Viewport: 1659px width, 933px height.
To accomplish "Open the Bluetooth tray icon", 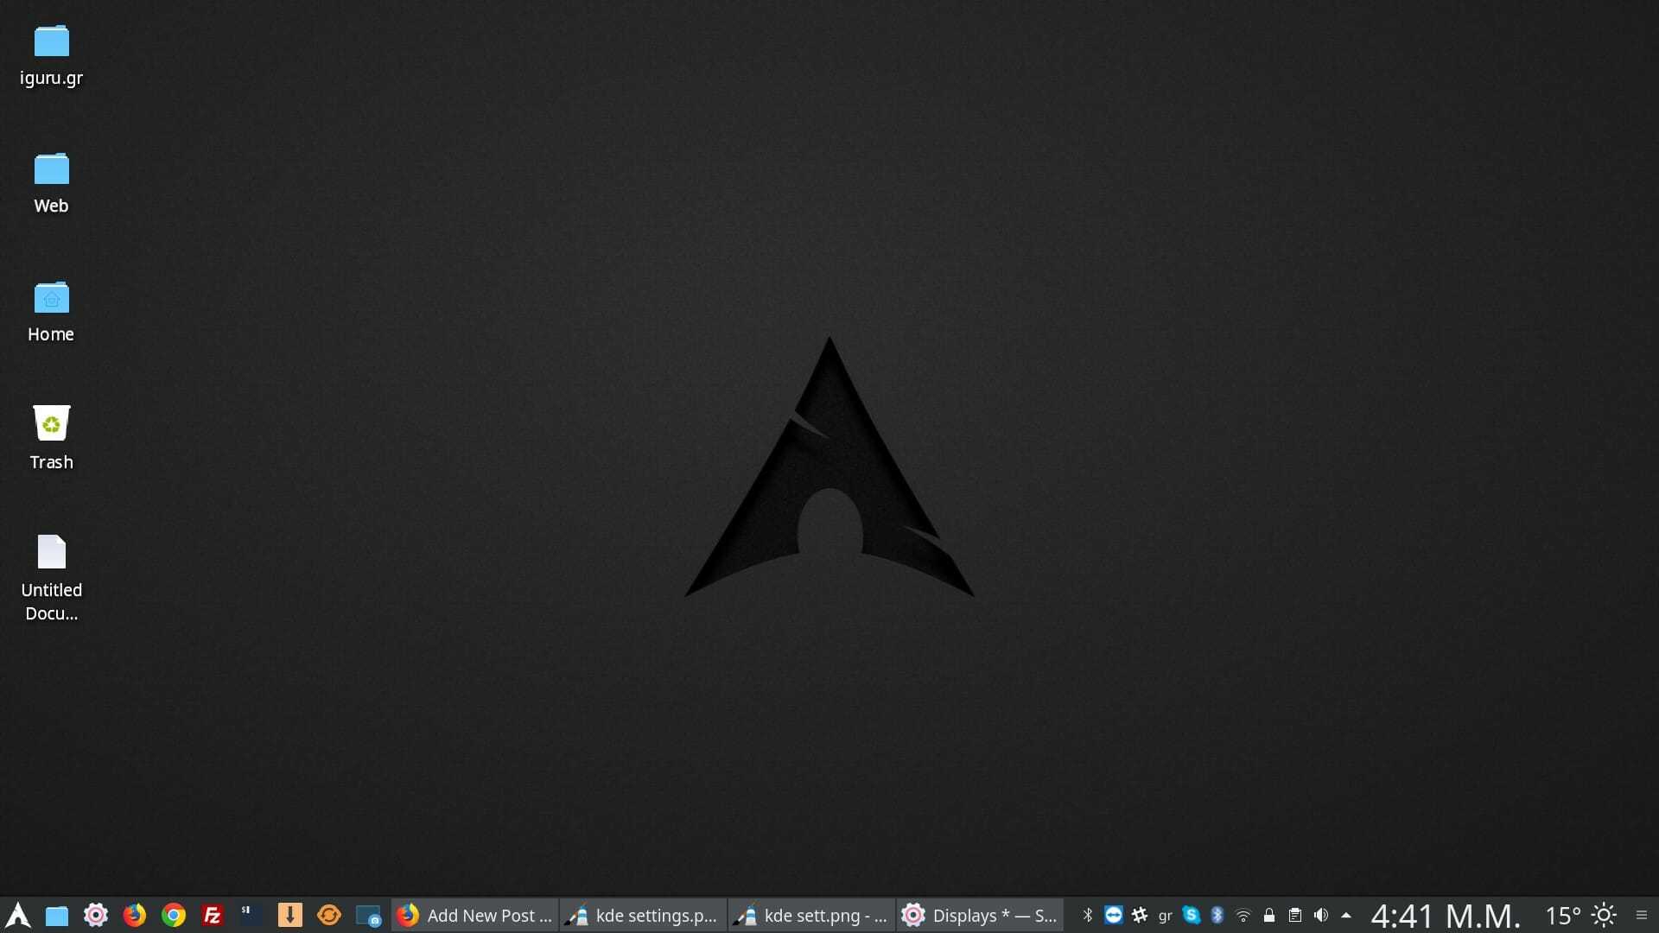I will pyautogui.click(x=1088, y=915).
